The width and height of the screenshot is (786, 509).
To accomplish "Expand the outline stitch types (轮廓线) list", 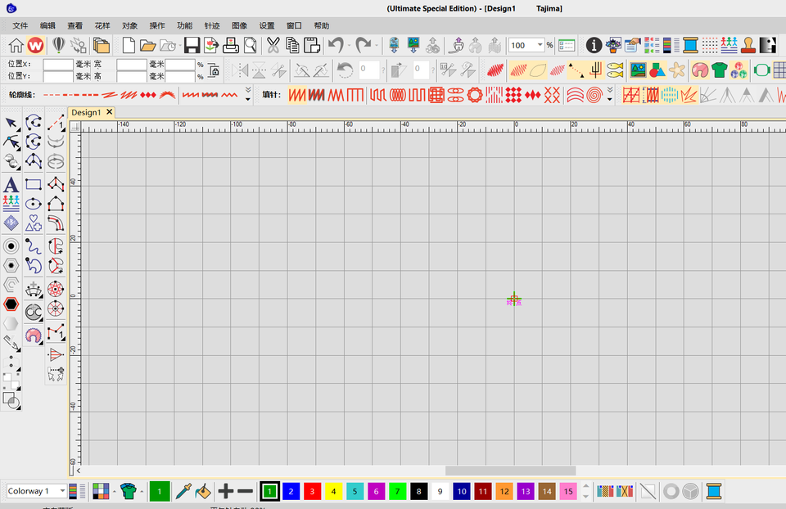I will [x=248, y=95].
